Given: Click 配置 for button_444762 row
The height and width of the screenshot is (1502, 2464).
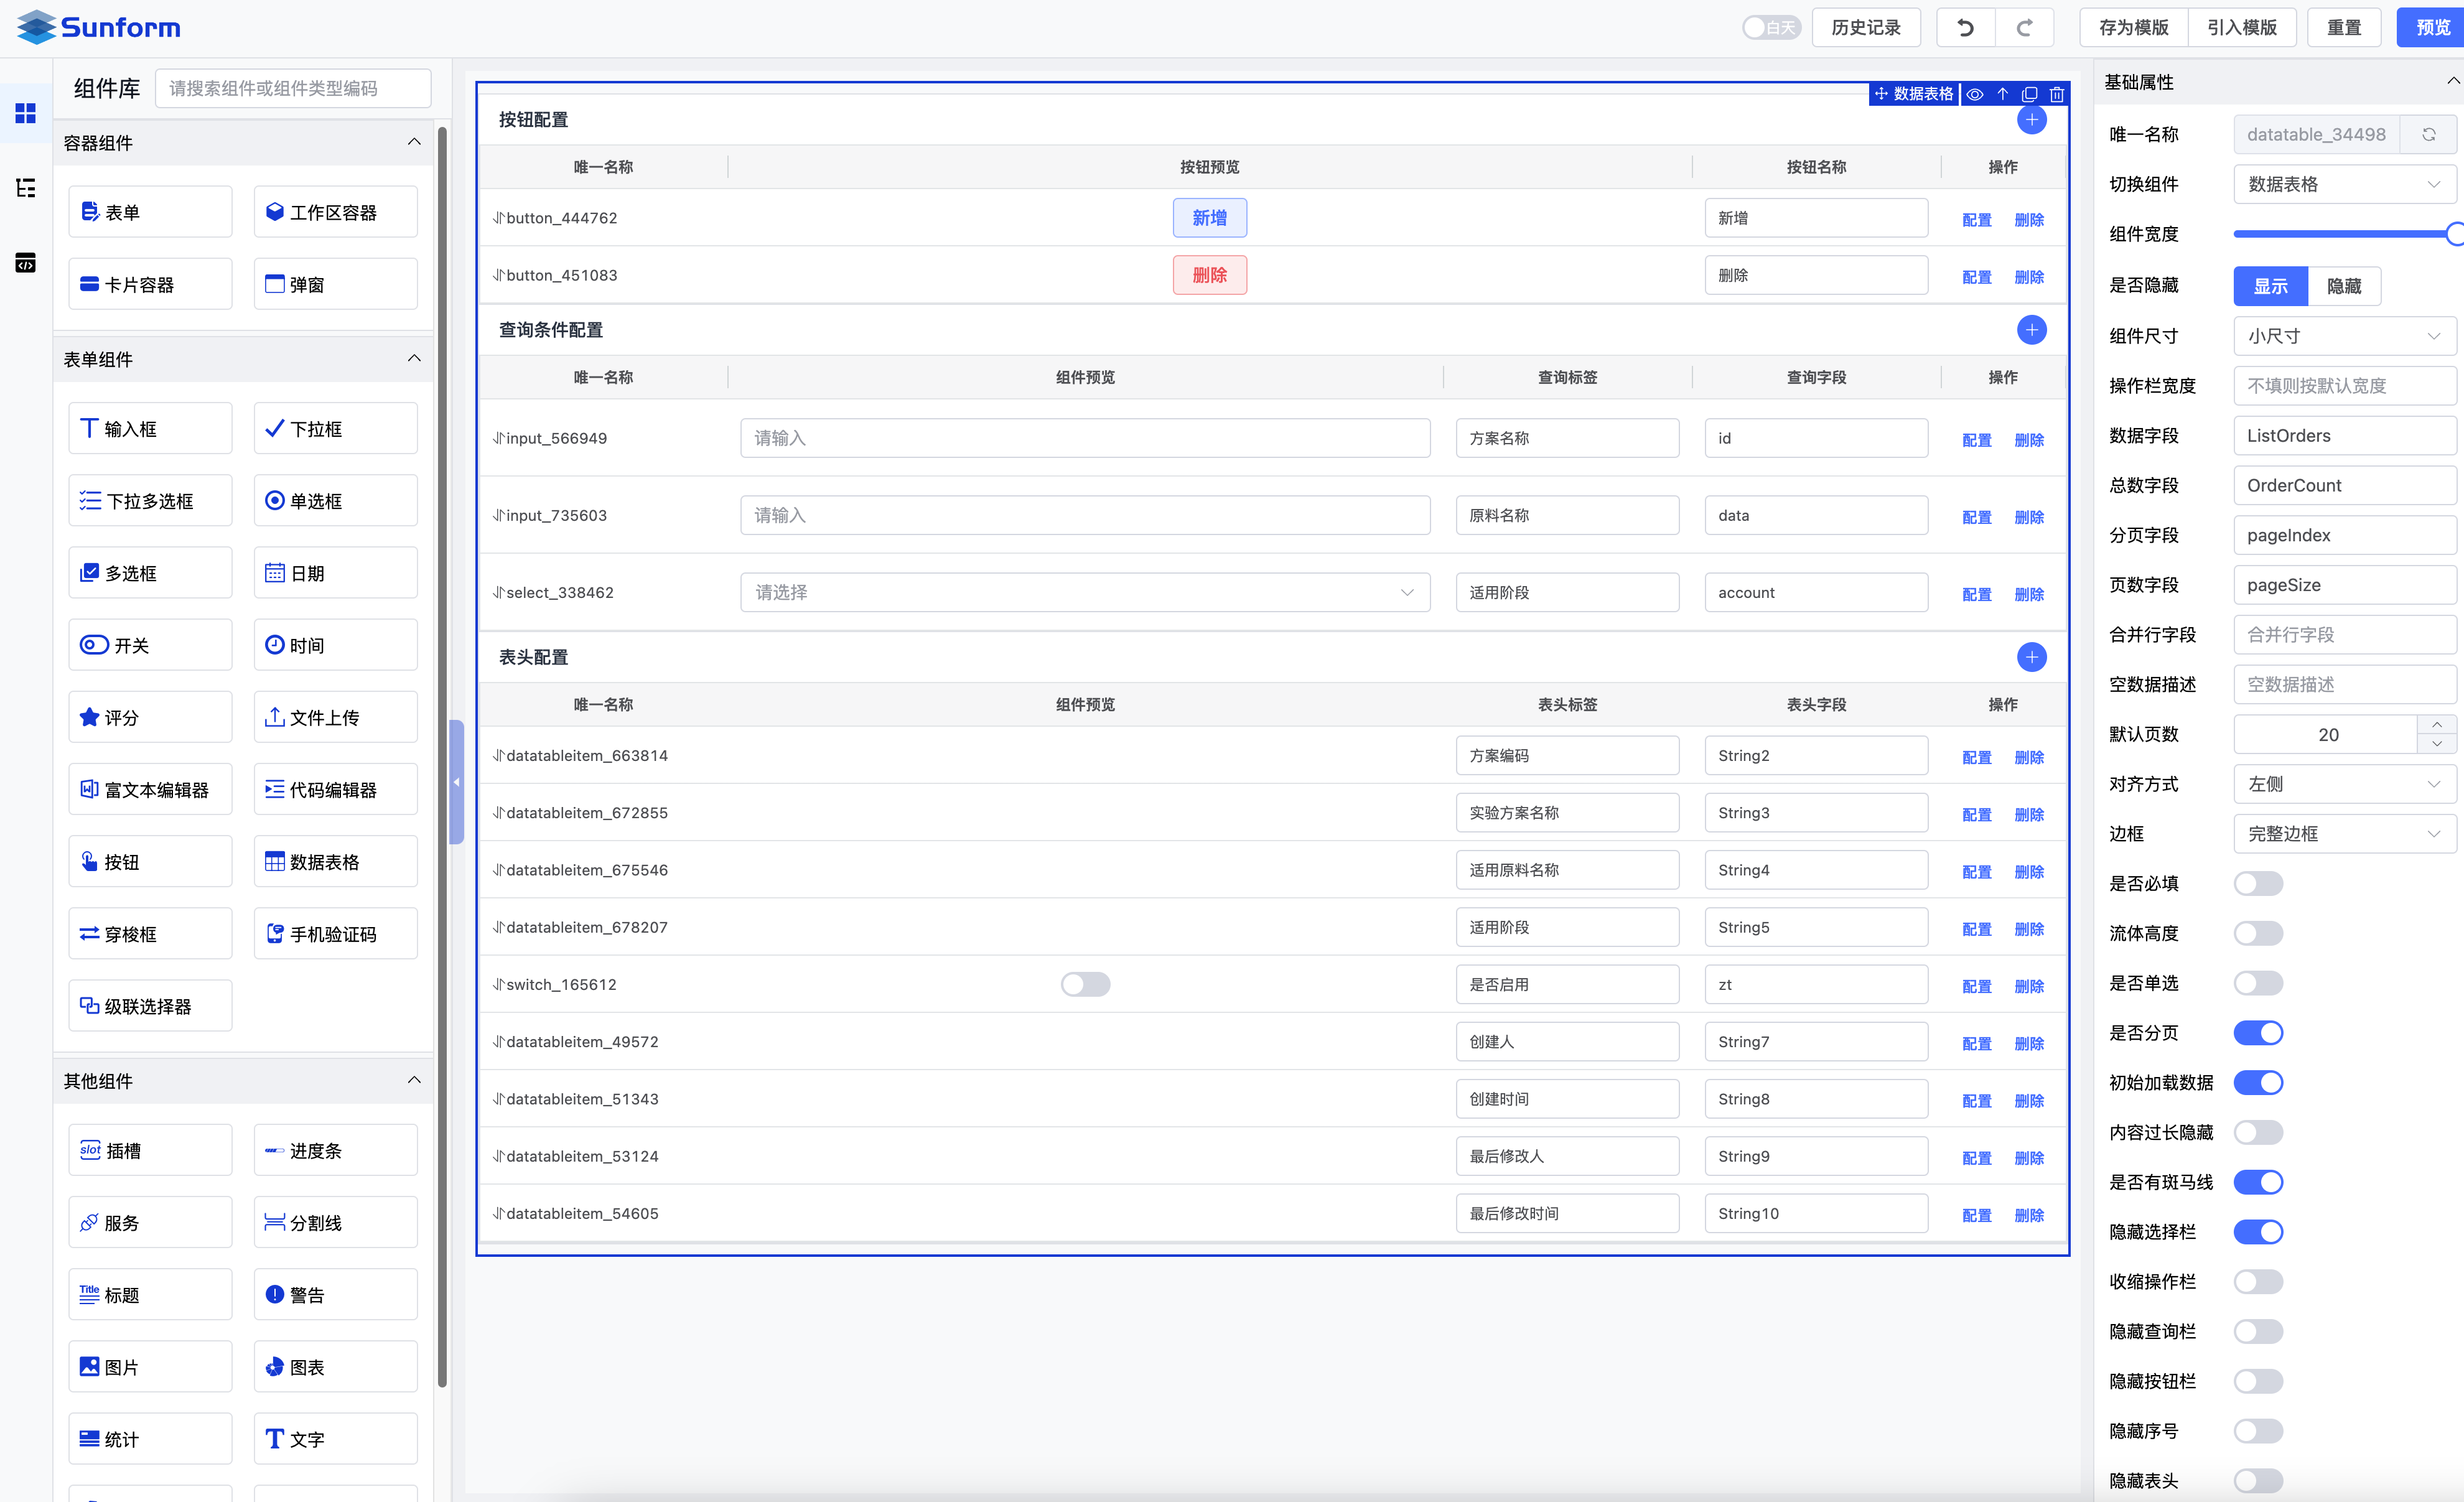Looking at the screenshot, I should [1976, 220].
